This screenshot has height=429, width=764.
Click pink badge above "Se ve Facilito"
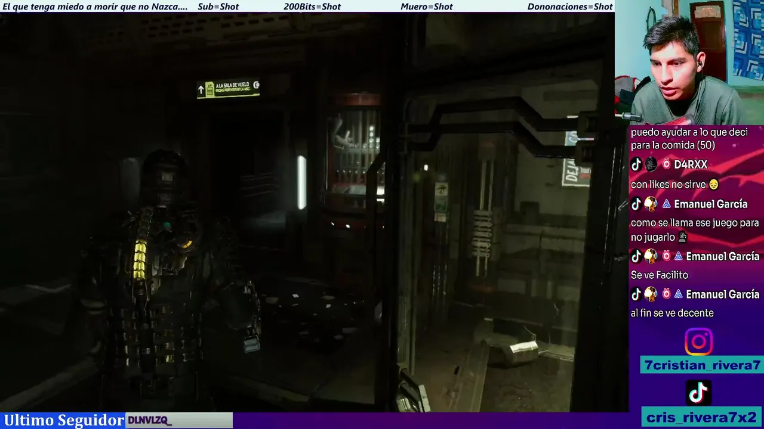click(x=666, y=256)
